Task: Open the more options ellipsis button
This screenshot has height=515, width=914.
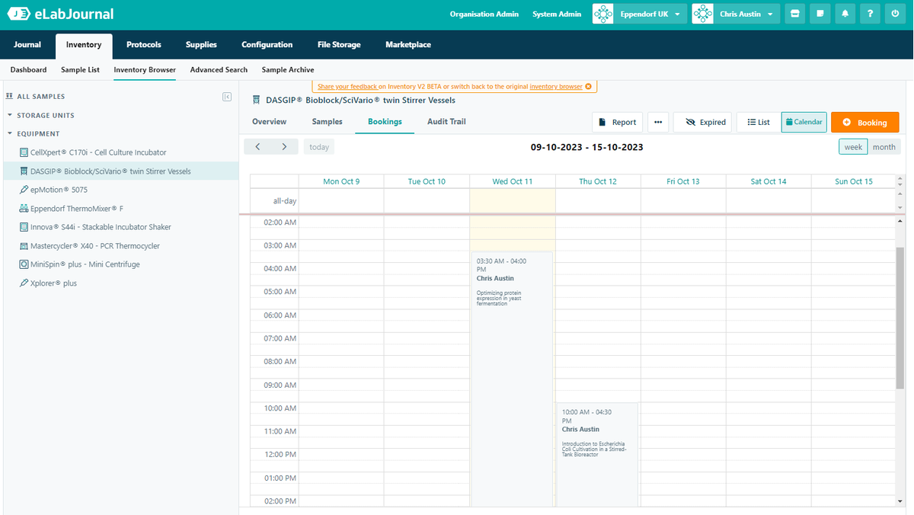Action: point(658,122)
